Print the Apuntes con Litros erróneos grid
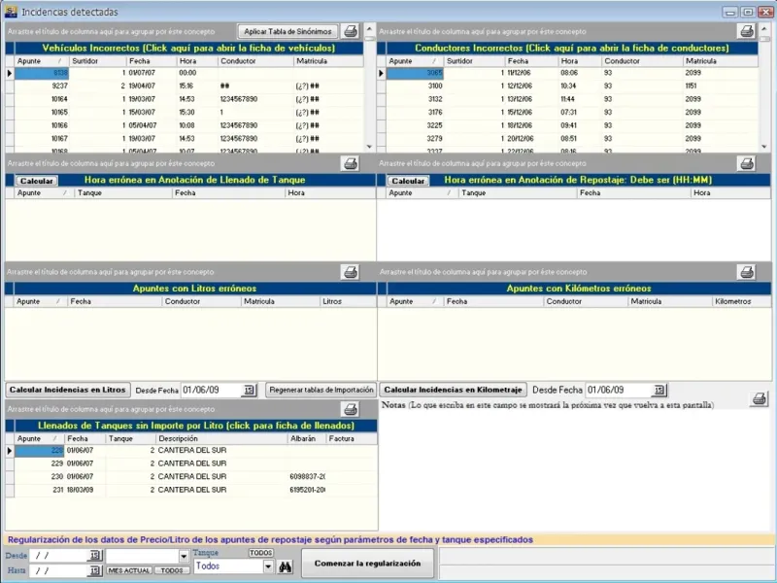777x583 pixels. click(x=351, y=272)
